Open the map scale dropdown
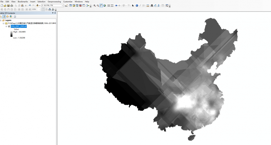271x145 pixels. (x=62, y=6)
